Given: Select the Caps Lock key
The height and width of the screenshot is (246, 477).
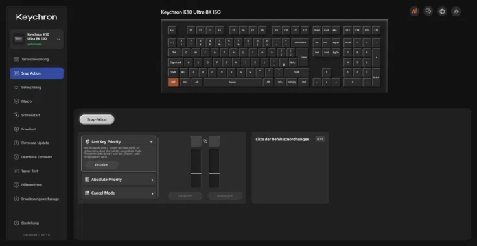Looking at the screenshot, I should [x=176, y=62].
